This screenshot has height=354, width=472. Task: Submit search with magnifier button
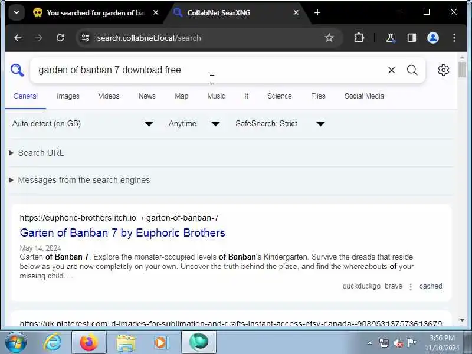coord(412,70)
